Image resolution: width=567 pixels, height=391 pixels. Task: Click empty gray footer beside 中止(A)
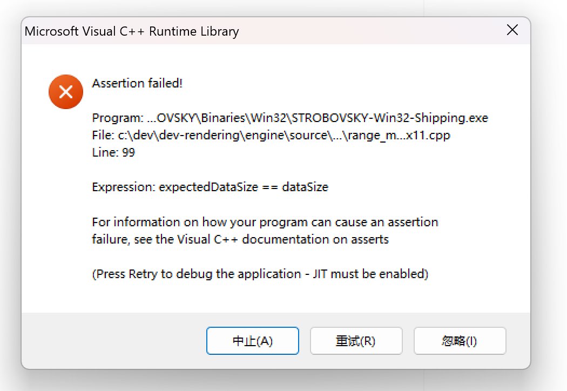[x=114, y=341]
